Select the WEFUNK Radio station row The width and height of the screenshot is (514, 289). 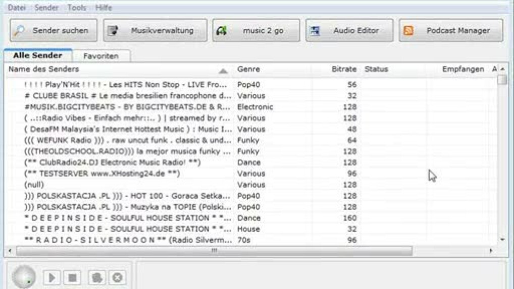click(127, 140)
